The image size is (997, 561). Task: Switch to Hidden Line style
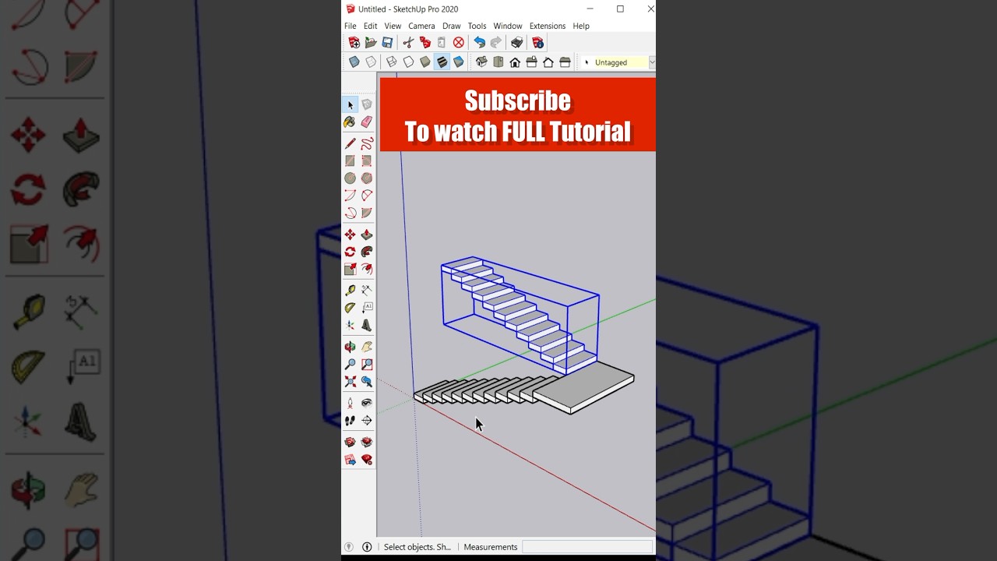[408, 62]
